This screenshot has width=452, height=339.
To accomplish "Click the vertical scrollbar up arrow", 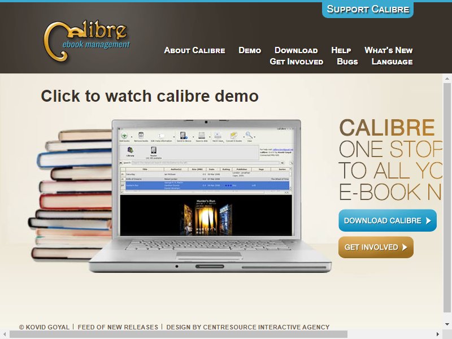I will 447,79.
